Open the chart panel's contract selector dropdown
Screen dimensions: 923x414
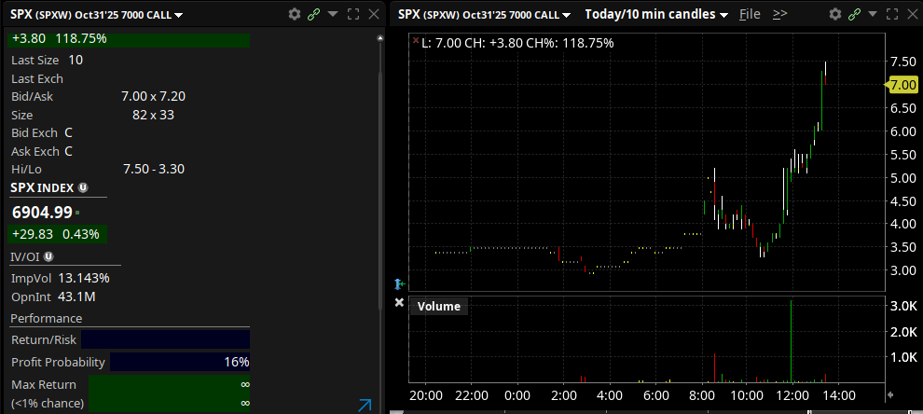[x=566, y=15]
